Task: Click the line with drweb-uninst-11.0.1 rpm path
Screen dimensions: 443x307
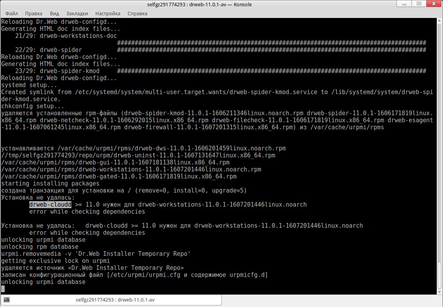Action: [x=138, y=155]
